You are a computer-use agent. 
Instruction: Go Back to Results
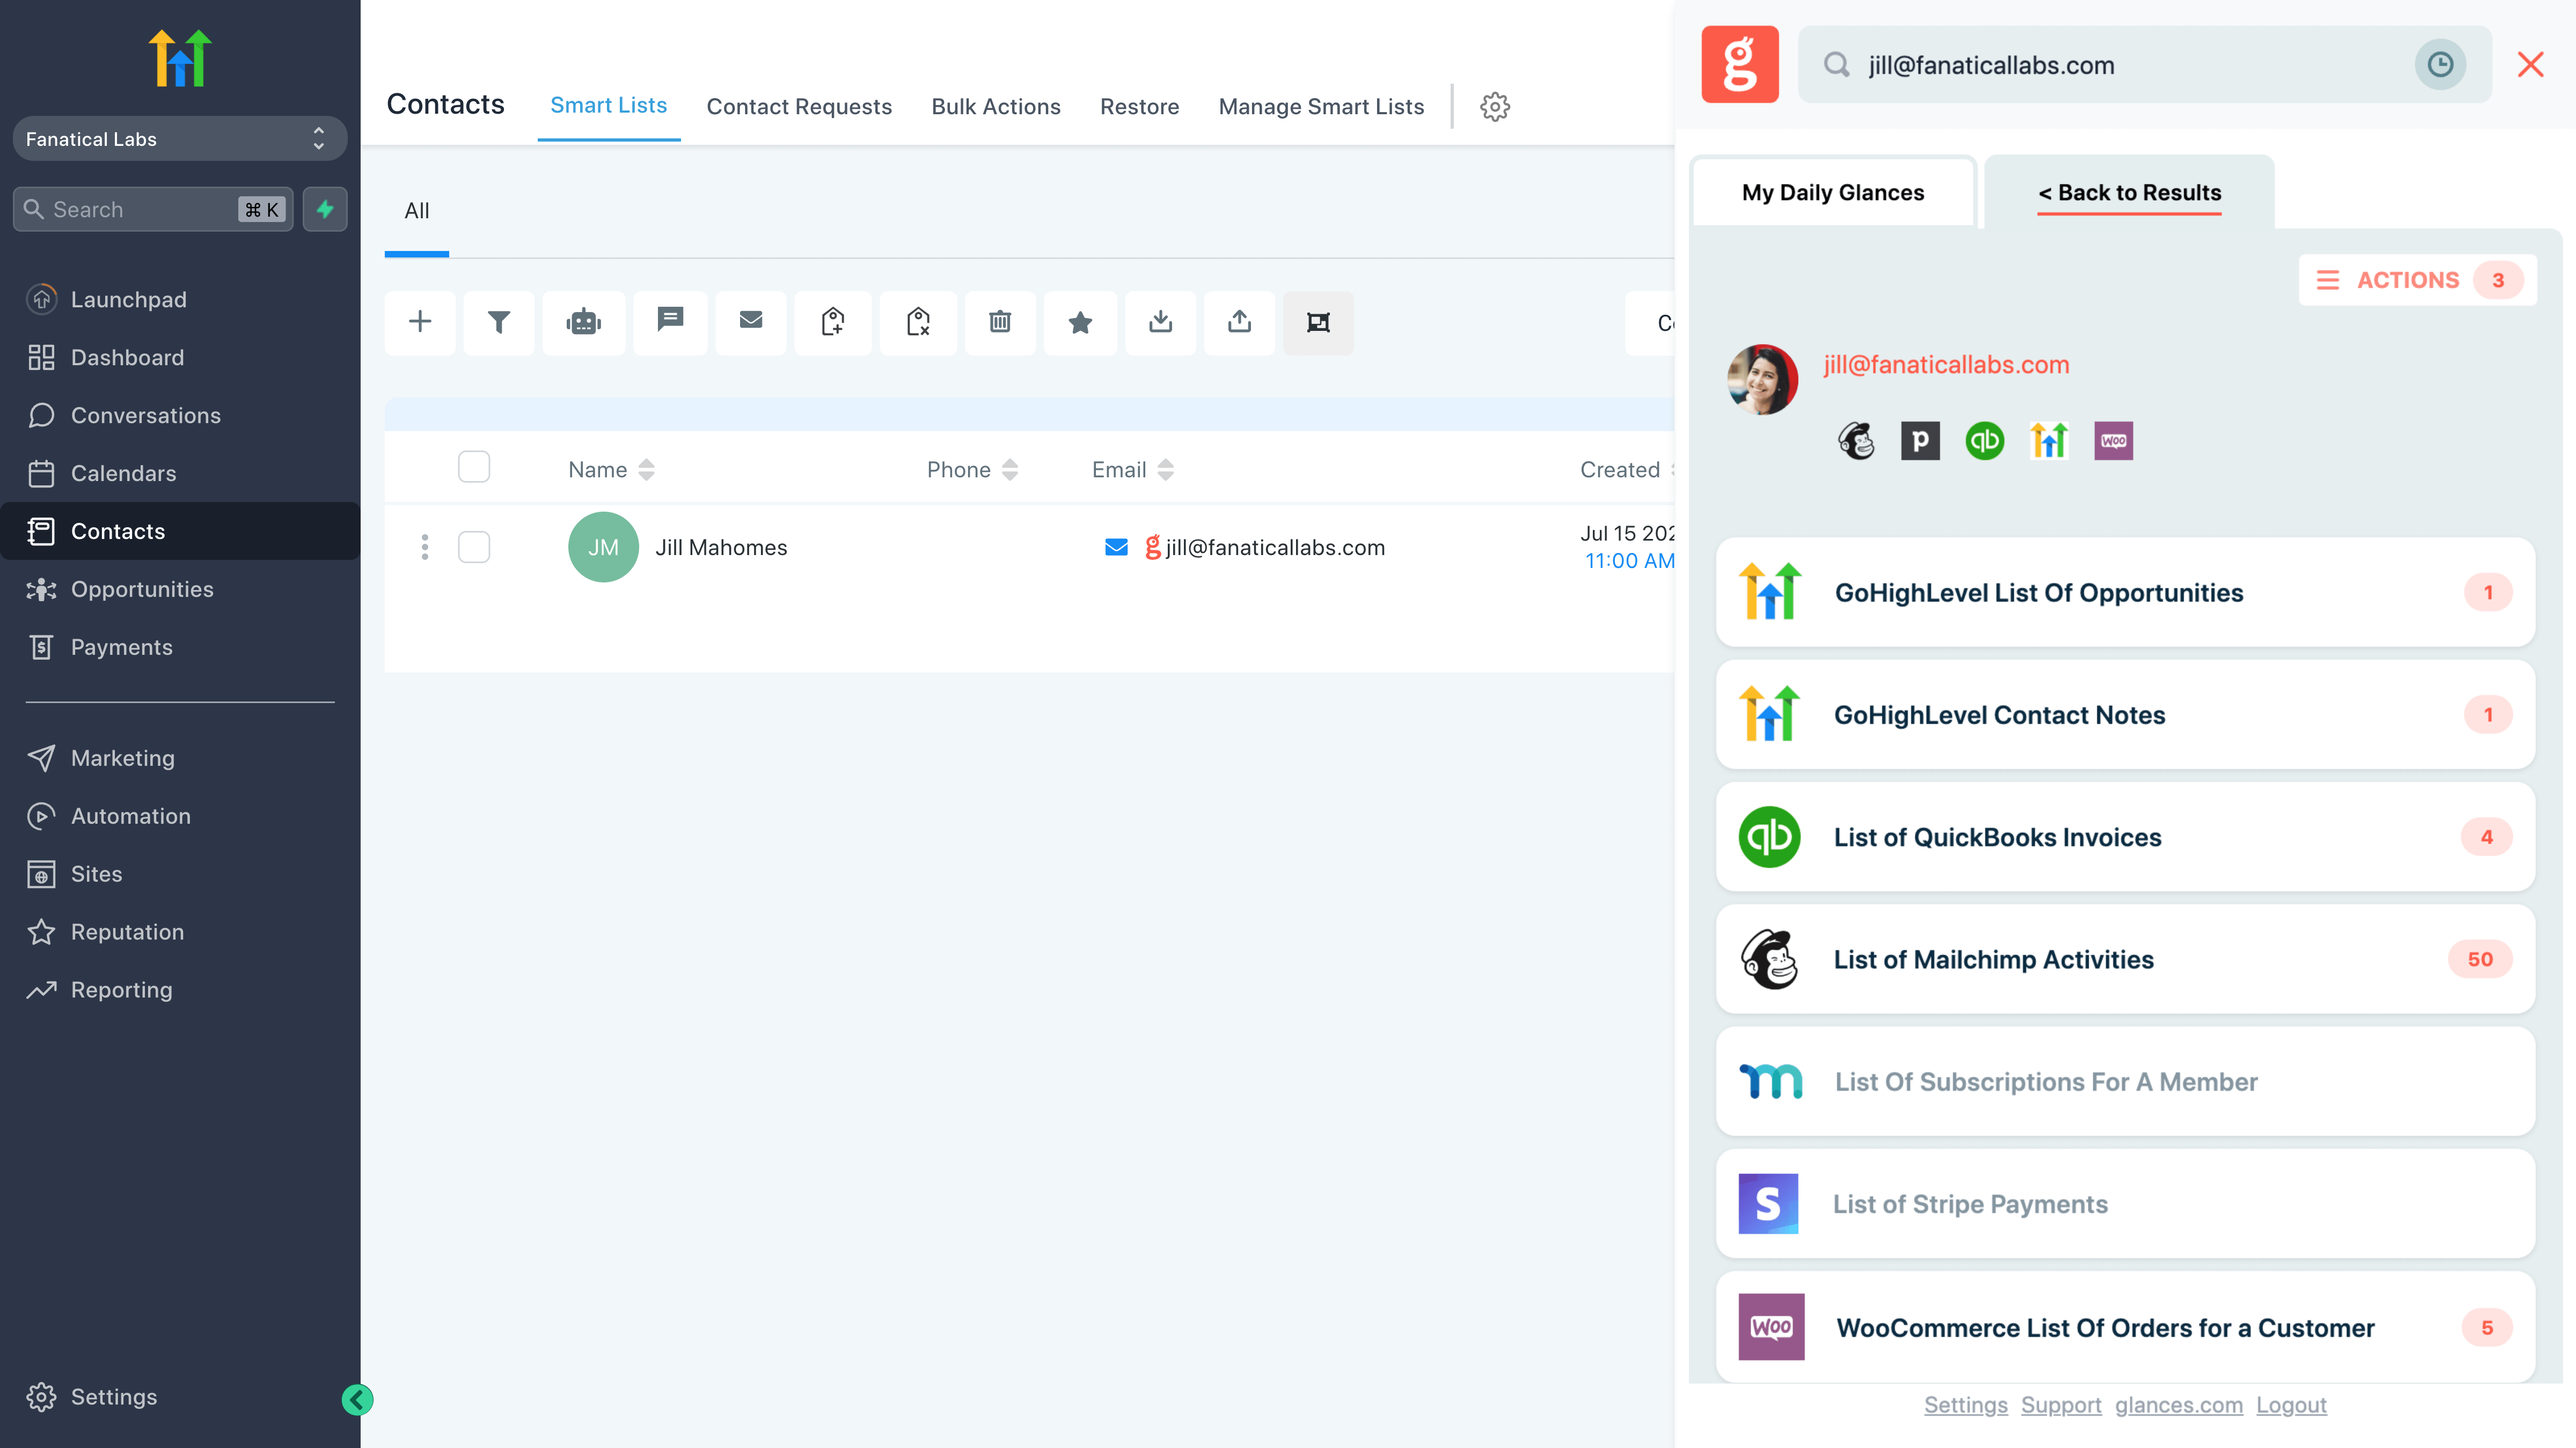pyautogui.click(x=2129, y=192)
